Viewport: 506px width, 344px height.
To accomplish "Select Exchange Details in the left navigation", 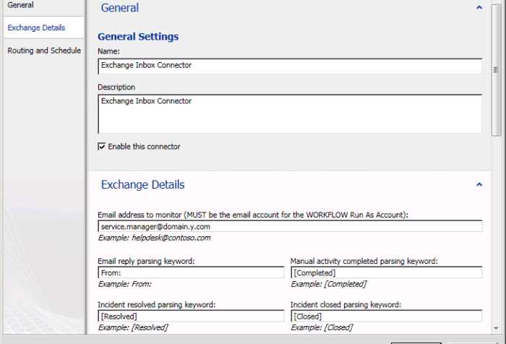I will [36, 27].
